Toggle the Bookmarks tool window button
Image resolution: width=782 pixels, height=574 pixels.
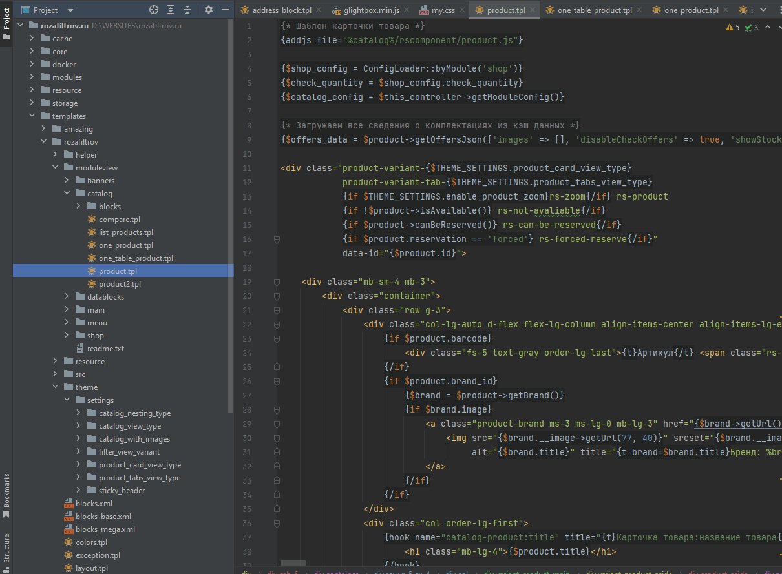pyautogui.click(x=6, y=495)
